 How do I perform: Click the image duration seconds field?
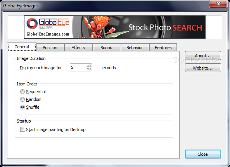tap(78, 67)
